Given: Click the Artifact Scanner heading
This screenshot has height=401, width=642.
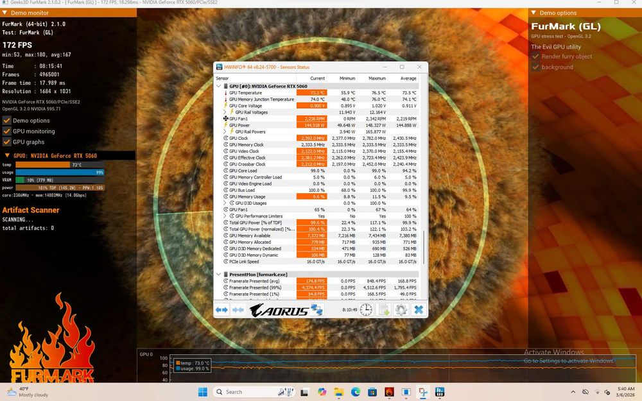Looking at the screenshot, I should point(31,210).
